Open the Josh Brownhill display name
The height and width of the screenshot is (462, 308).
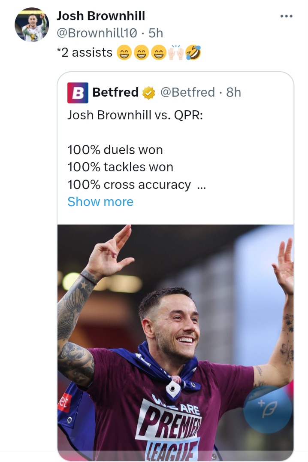click(101, 16)
